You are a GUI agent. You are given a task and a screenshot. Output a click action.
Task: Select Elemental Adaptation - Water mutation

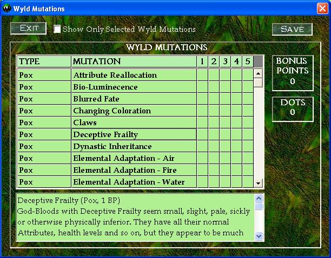pyautogui.click(x=134, y=182)
